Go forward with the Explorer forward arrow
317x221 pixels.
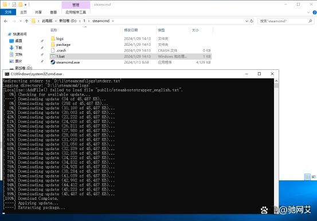tap(14, 21)
